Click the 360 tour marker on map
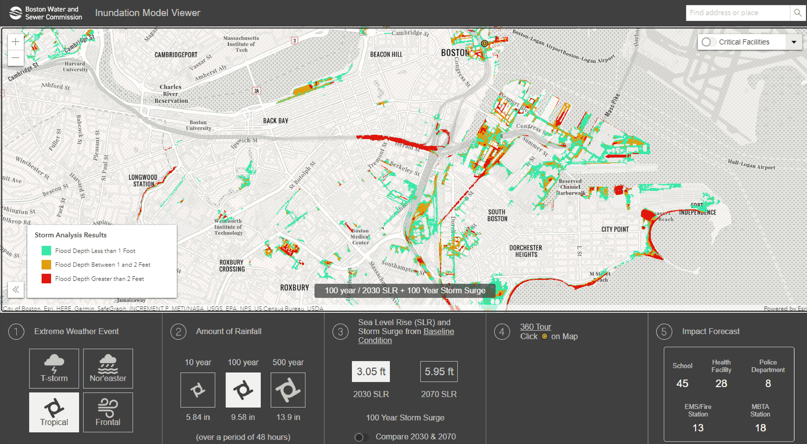The width and height of the screenshot is (807, 444). pos(484,43)
